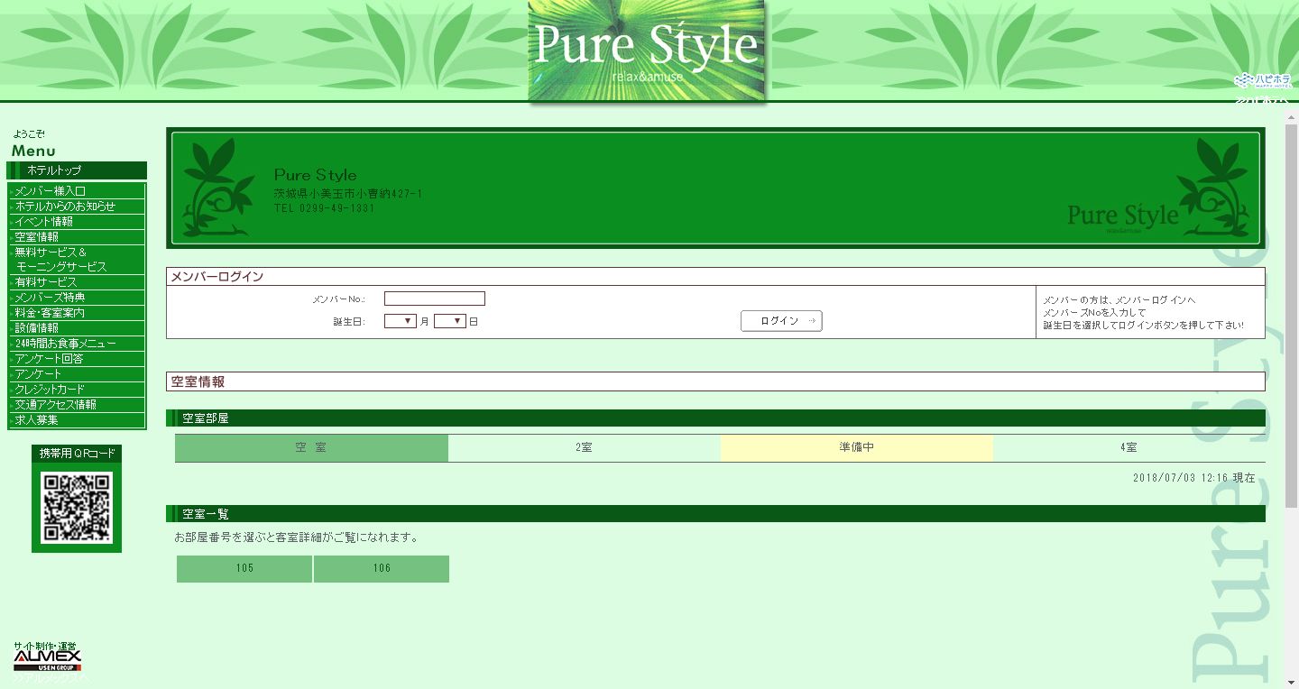Open アンケート menu item
The width and height of the screenshot is (1299, 689).
77,374
